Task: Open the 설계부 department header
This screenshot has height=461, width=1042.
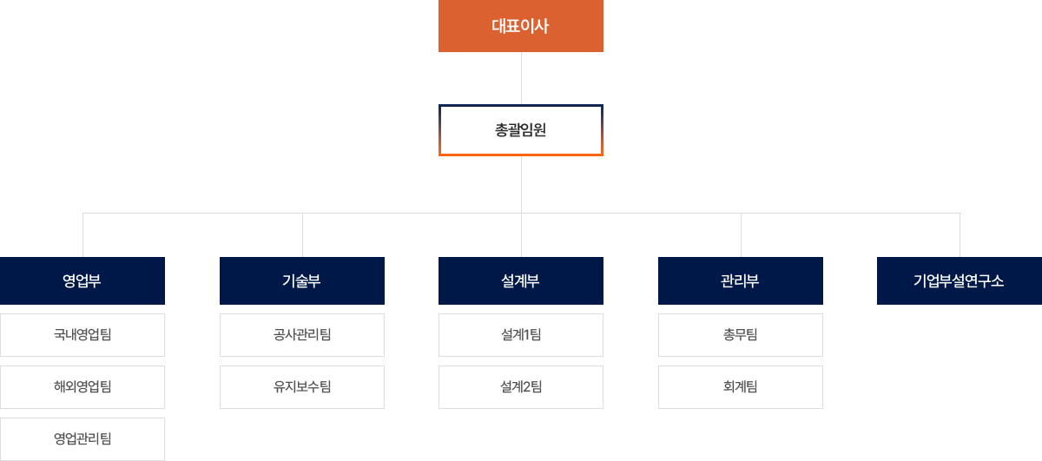Action: [x=521, y=280]
